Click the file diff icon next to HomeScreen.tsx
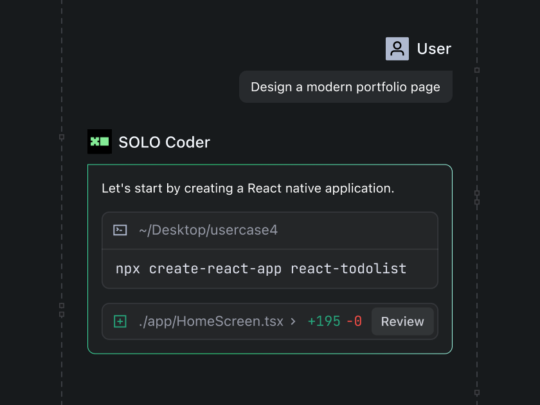540x405 pixels. point(120,321)
